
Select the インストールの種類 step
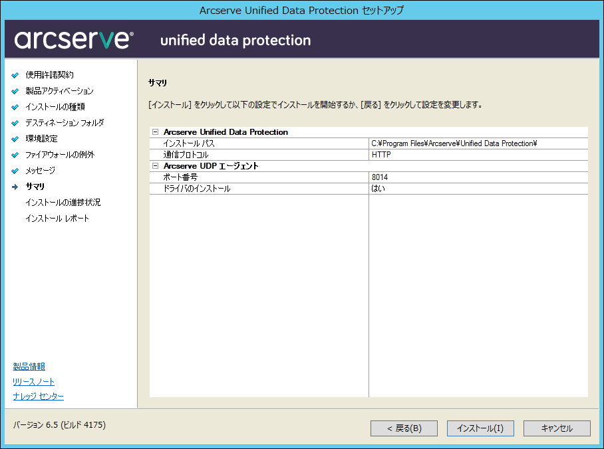coord(55,106)
